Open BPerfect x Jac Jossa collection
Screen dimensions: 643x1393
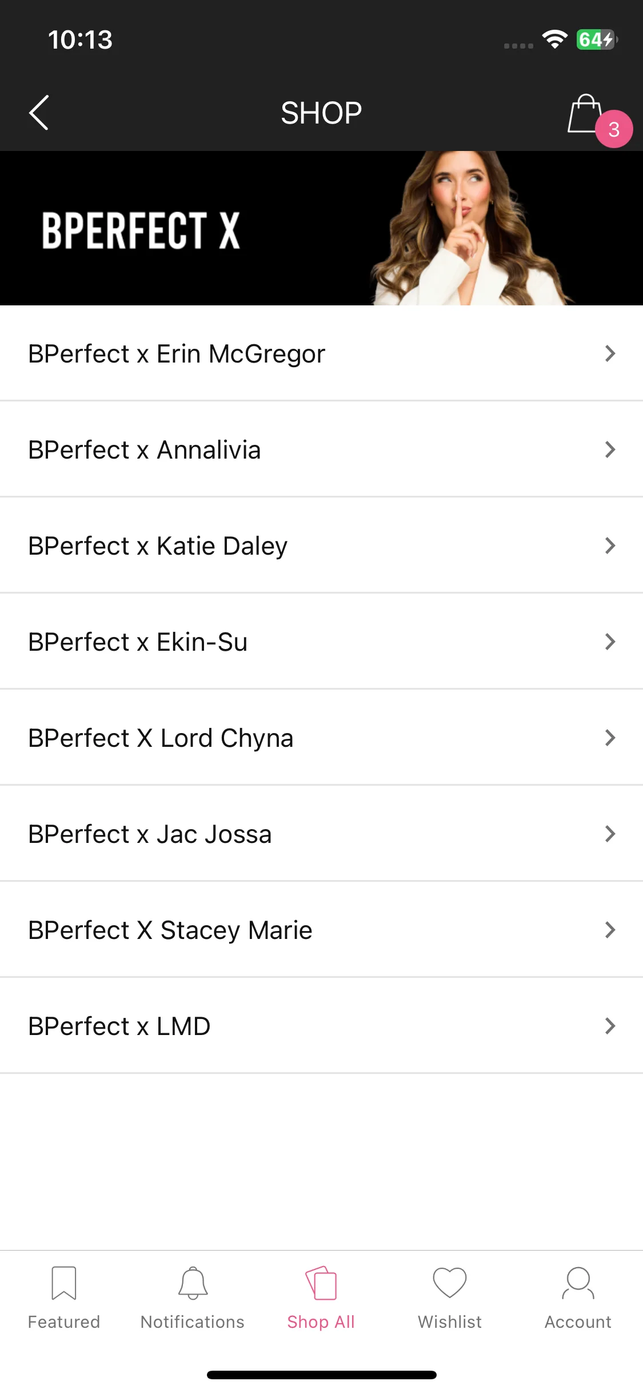[x=321, y=834]
